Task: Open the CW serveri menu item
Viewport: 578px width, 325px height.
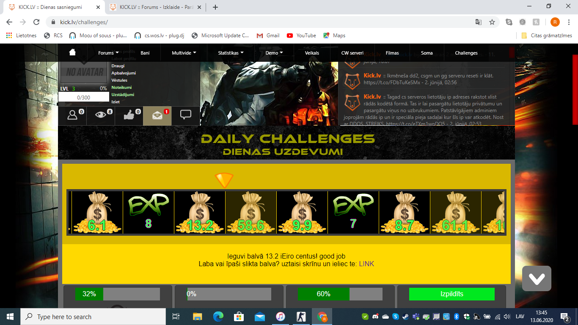Action: point(352,53)
